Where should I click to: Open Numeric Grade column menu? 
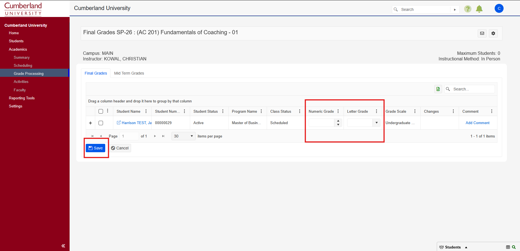pos(338,111)
